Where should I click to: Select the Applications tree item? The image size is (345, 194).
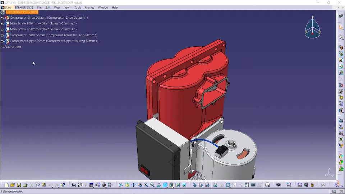point(13,47)
